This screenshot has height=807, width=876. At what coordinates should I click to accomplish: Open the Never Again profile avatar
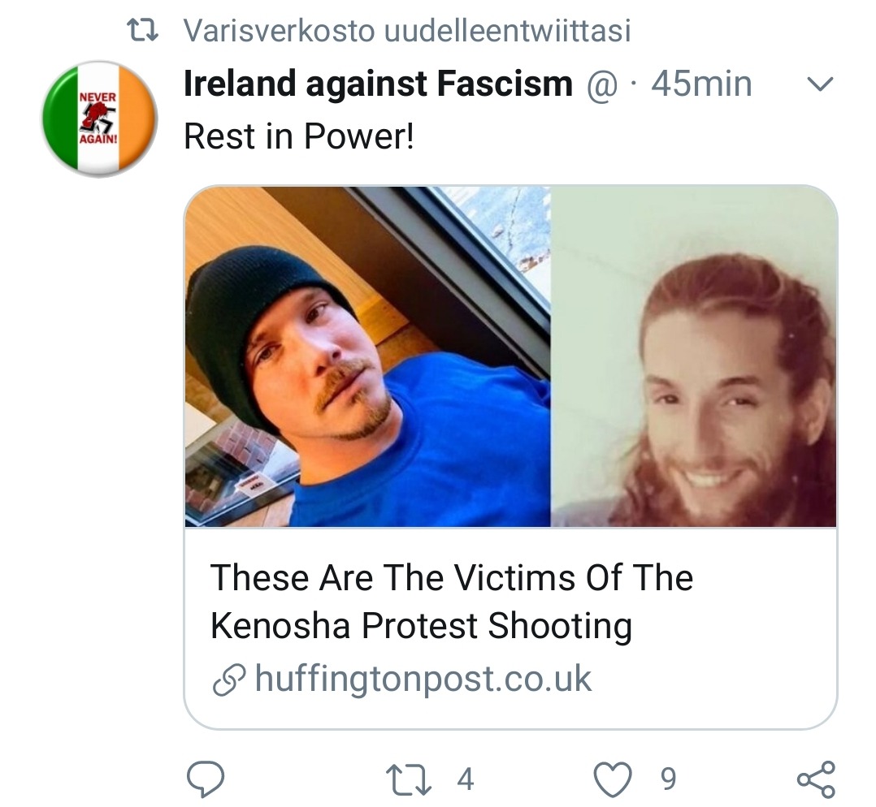click(99, 119)
